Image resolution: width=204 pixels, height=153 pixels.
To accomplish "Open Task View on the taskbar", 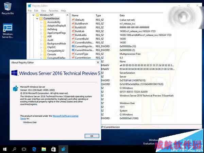I will coord(24,149).
